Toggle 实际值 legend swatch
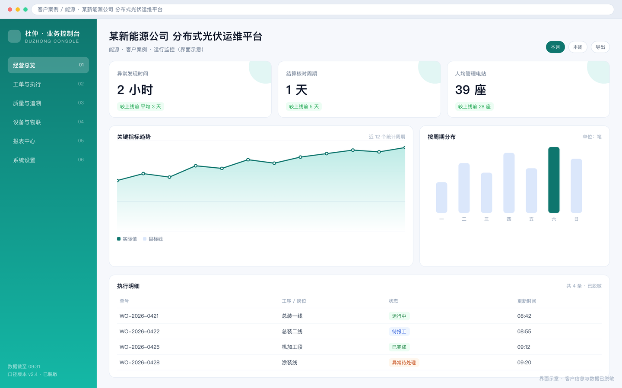622x388 pixels. tap(119, 239)
